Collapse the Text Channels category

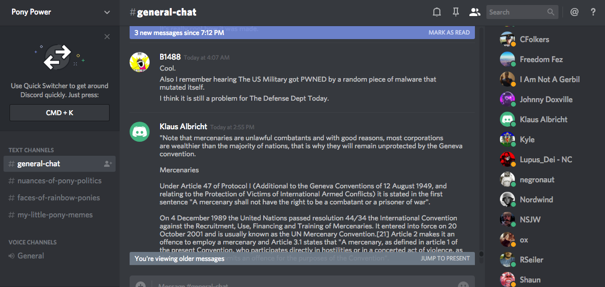click(31, 150)
